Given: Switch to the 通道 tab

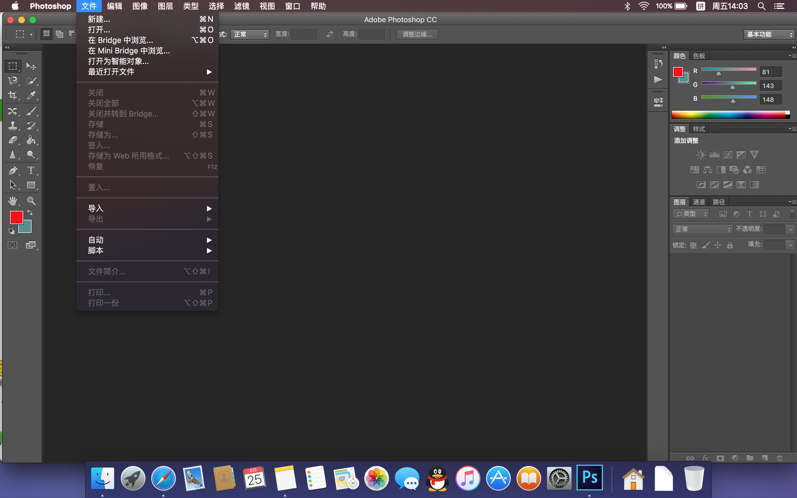Looking at the screenshot, I should tap(699, 202).
